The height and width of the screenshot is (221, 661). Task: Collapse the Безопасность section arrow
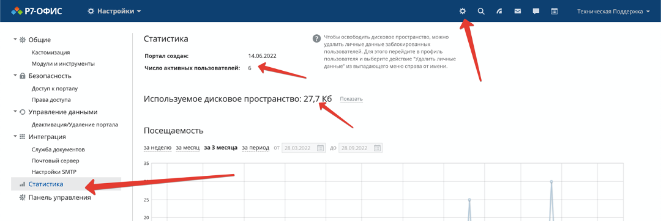click(x=15, y=75)
